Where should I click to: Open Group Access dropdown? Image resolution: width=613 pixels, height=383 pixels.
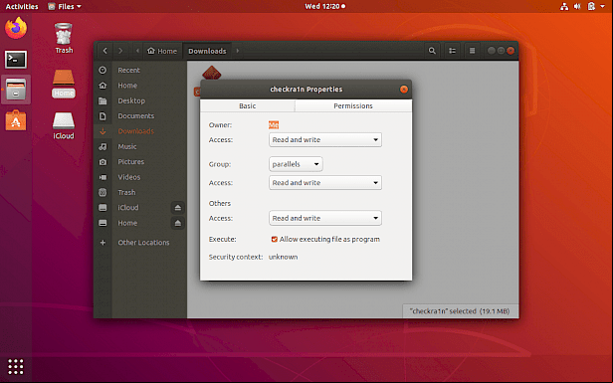tap(325, 183)
